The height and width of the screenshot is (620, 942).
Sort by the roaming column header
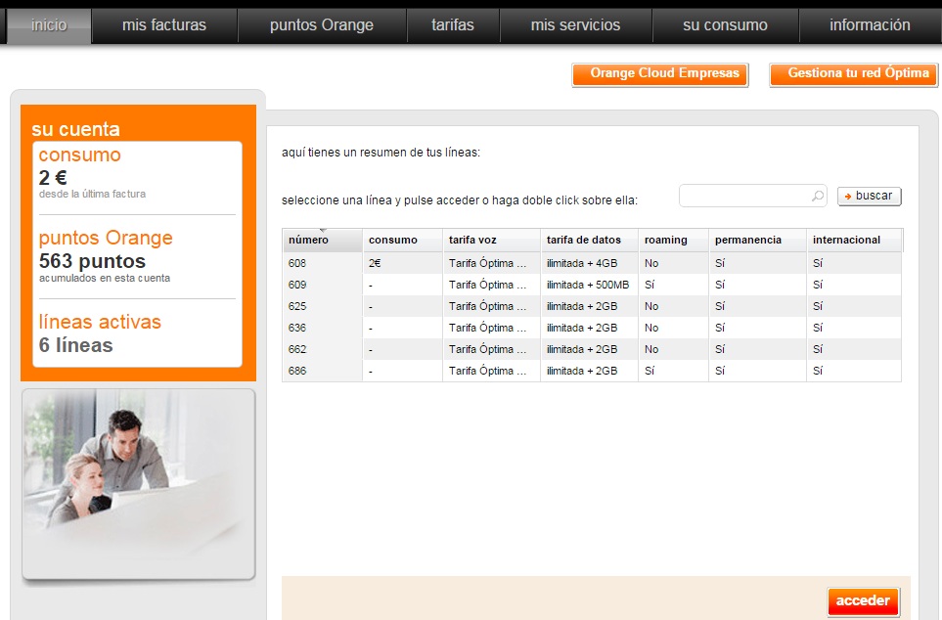(x=673, y=240)
